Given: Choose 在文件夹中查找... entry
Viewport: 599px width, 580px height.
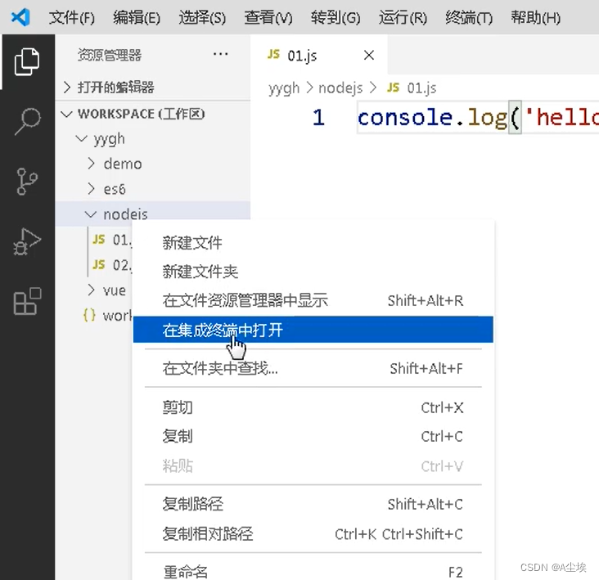Looking at the screenshot, I should (313, 368).
